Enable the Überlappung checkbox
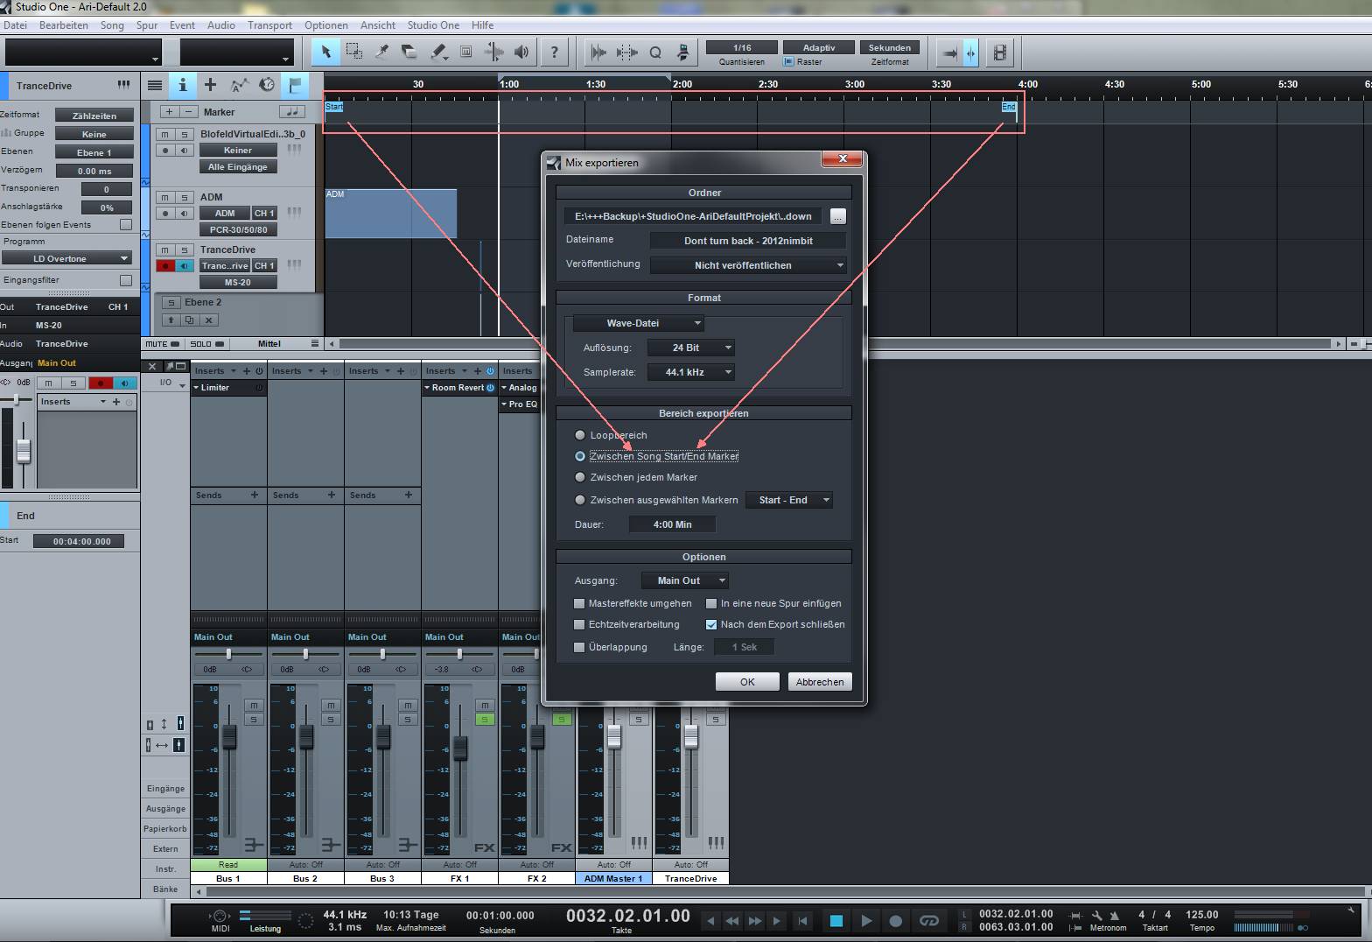 (x=578, y=647)
